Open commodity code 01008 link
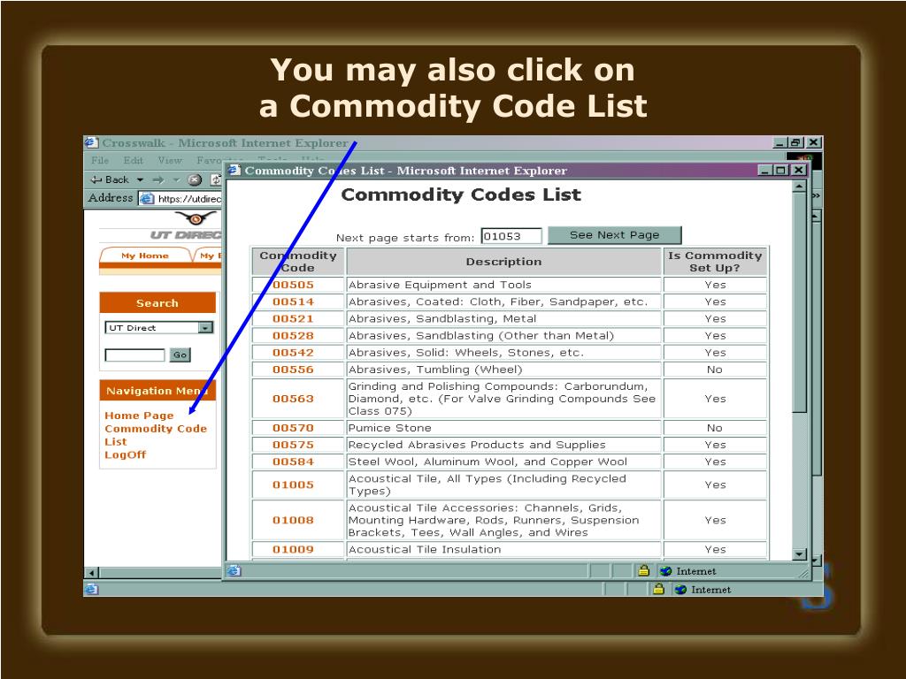Image resolution: width=906 pixels, height=679 pixels. (x=293, y=520)
